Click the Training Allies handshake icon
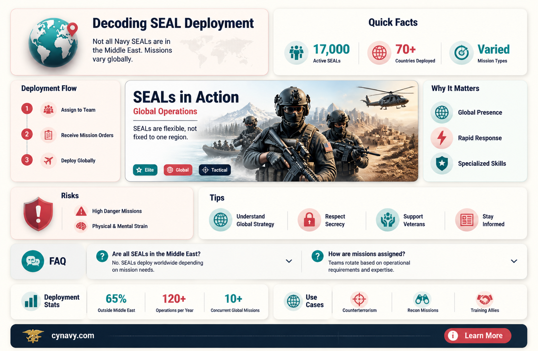The height and width of the screenshot is (351, 538). [x=485, y=299]
